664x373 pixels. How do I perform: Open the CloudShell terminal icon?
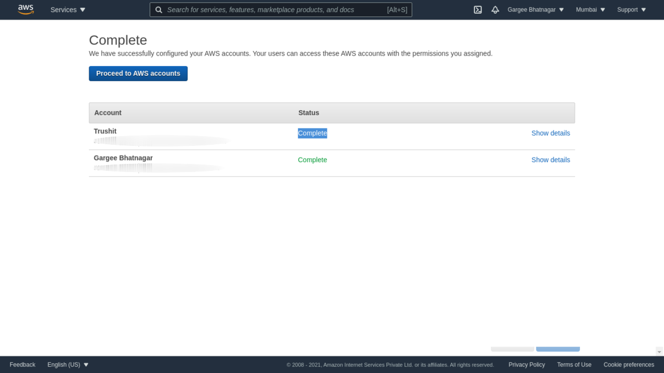tap(477, 10)
